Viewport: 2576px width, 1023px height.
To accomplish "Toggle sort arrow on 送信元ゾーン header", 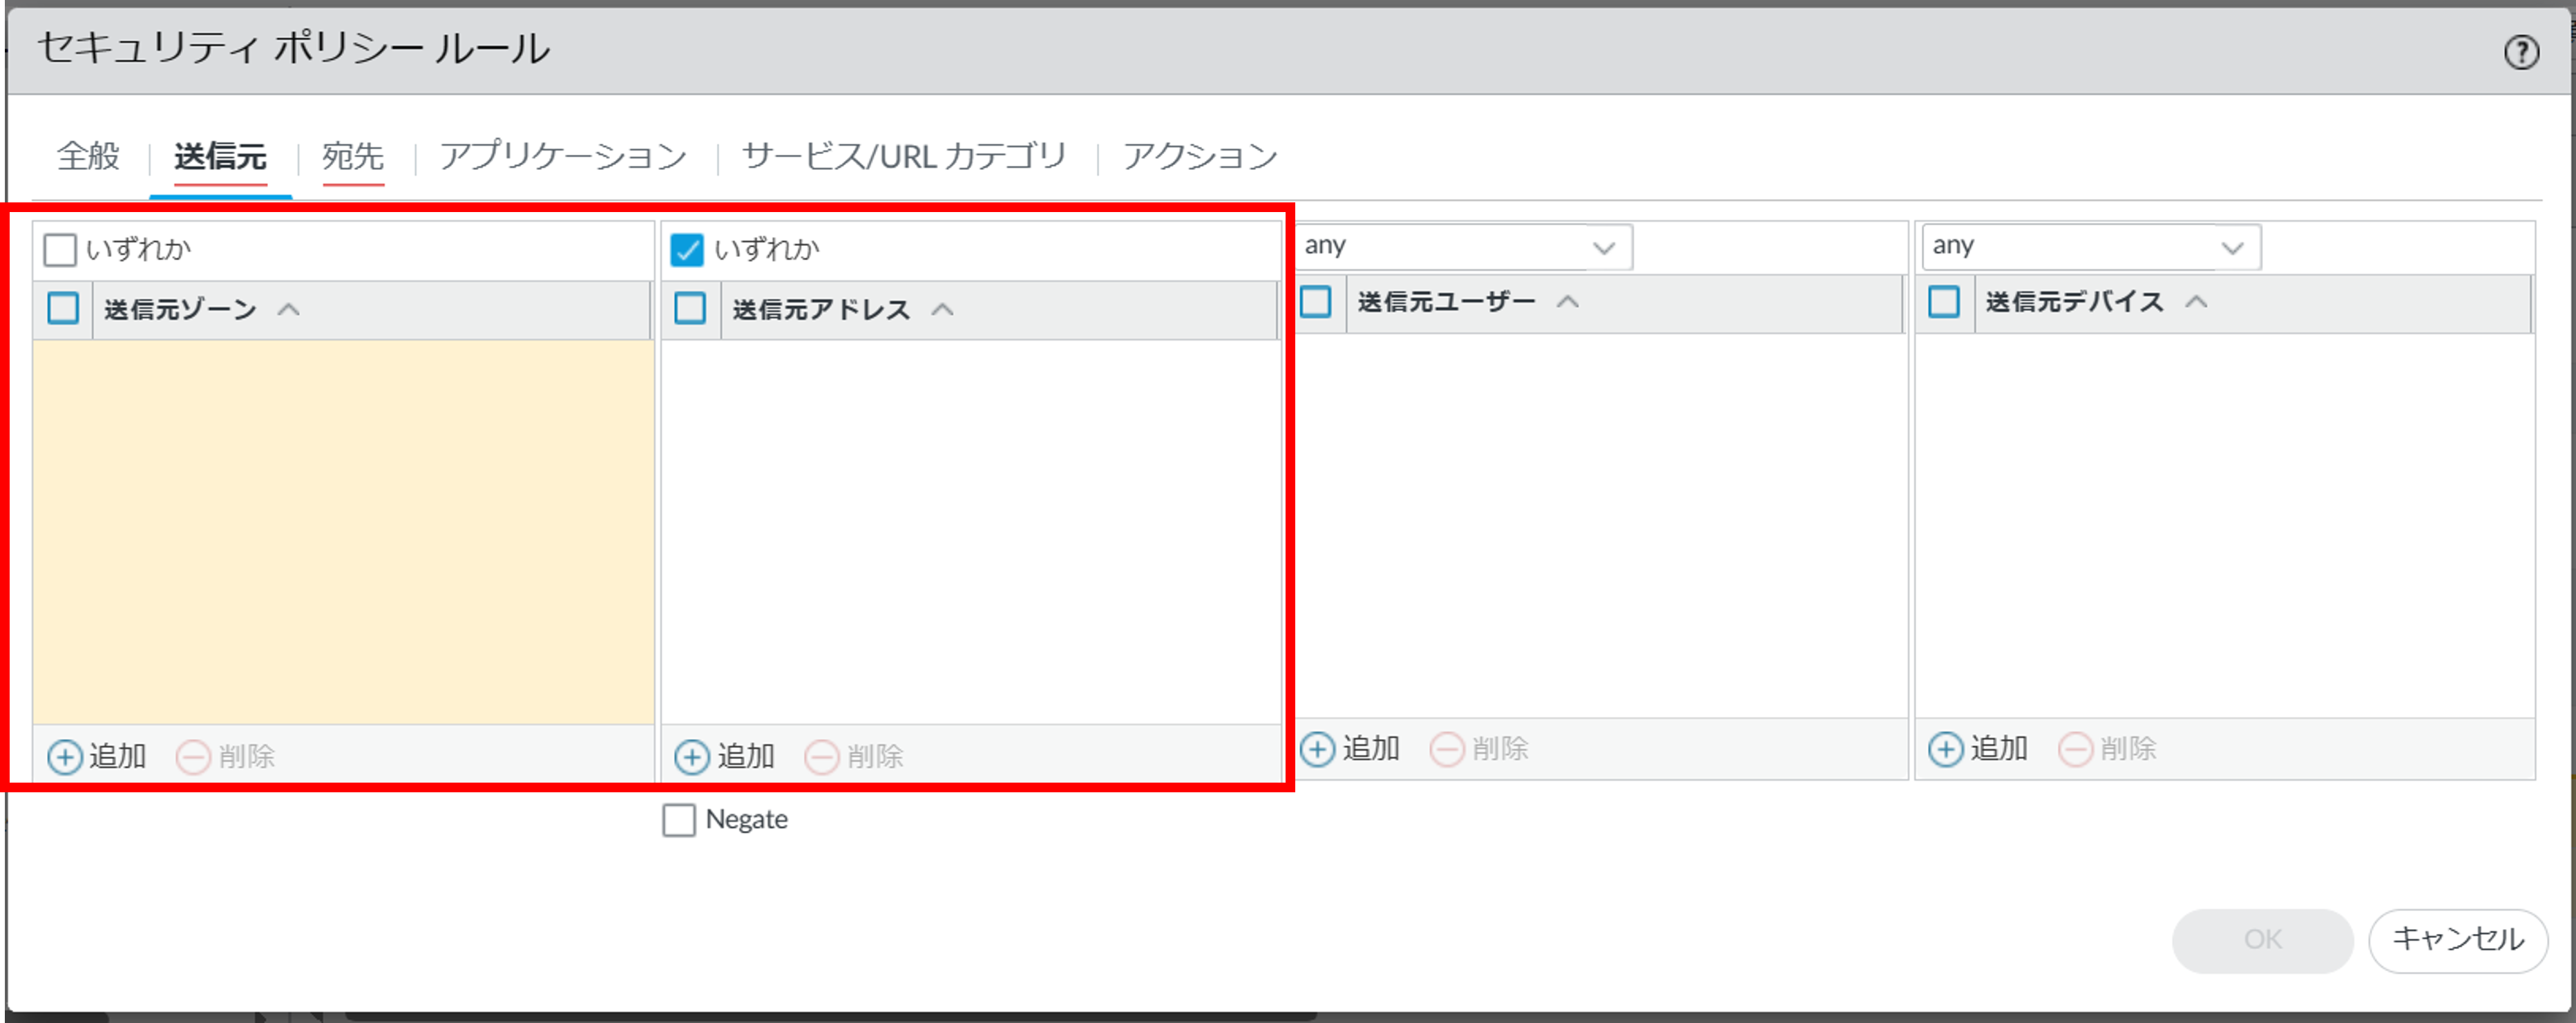I will pos(288,309).
